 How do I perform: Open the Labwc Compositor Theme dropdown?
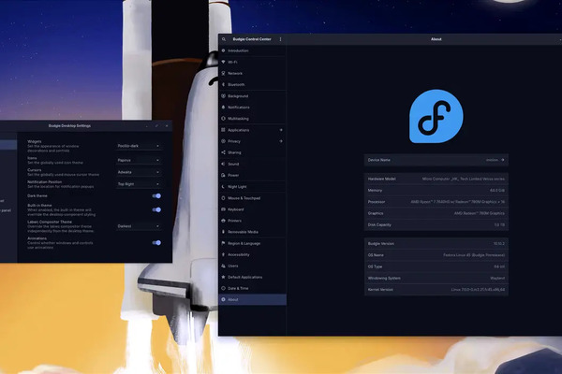click(139, 226)
